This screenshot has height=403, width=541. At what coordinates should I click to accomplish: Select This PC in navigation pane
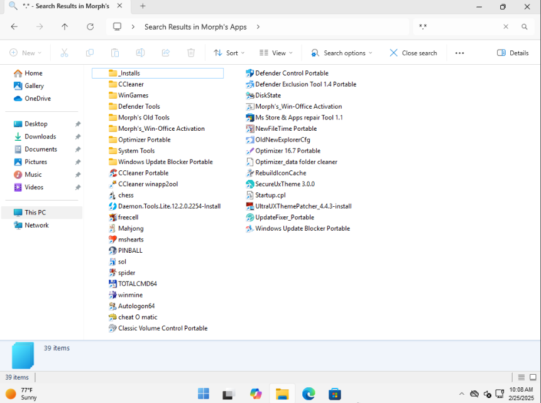(41, 213)
